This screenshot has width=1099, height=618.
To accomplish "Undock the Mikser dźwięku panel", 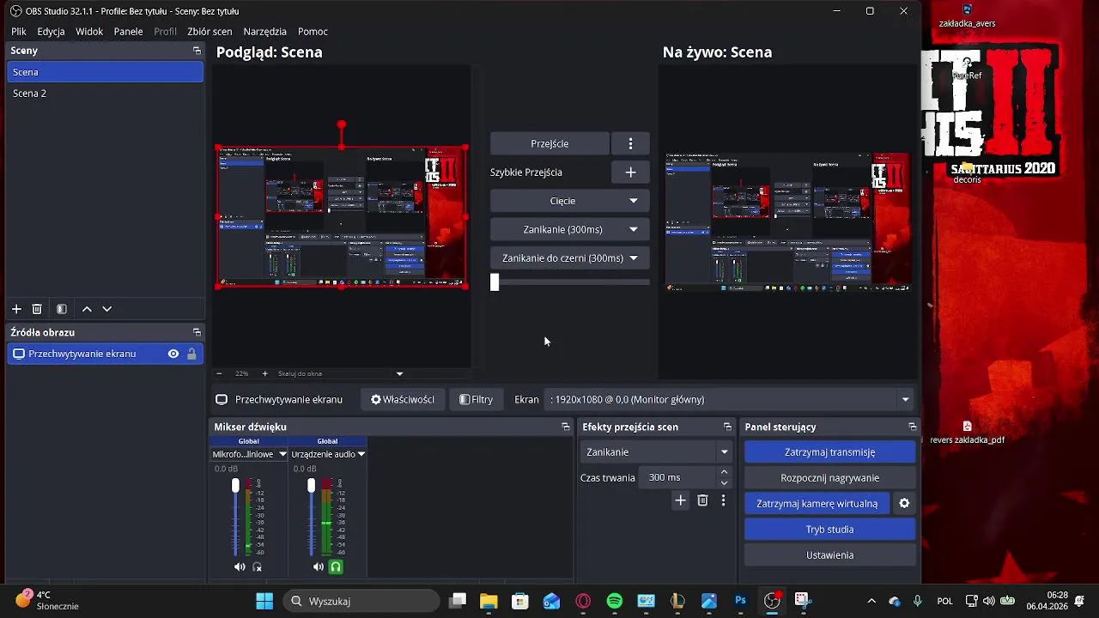I will click(566, 427).
